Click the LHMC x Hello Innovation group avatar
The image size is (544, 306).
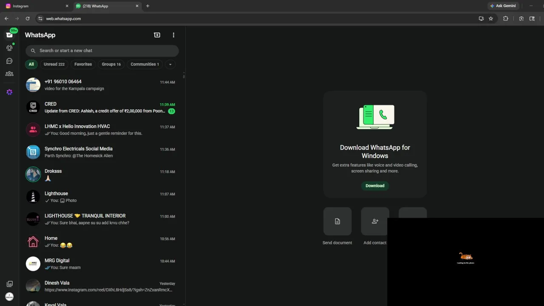tap(33, 130)
